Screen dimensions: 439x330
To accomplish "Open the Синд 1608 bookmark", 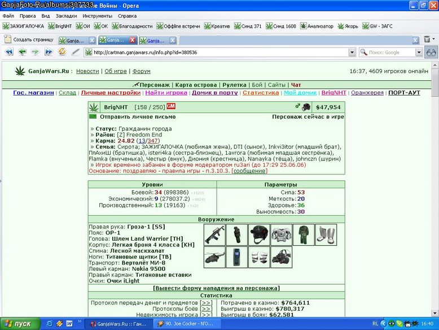I will click(x=281, y=26).
